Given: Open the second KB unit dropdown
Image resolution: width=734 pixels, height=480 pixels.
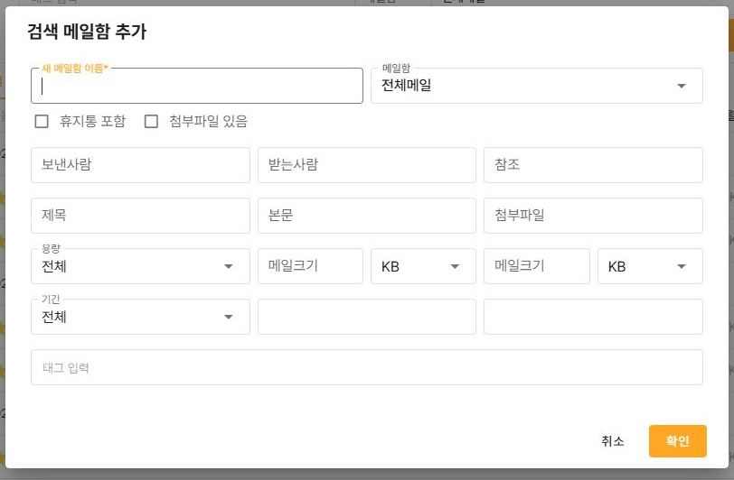Looking at the screenshot, I should point(650,266).
